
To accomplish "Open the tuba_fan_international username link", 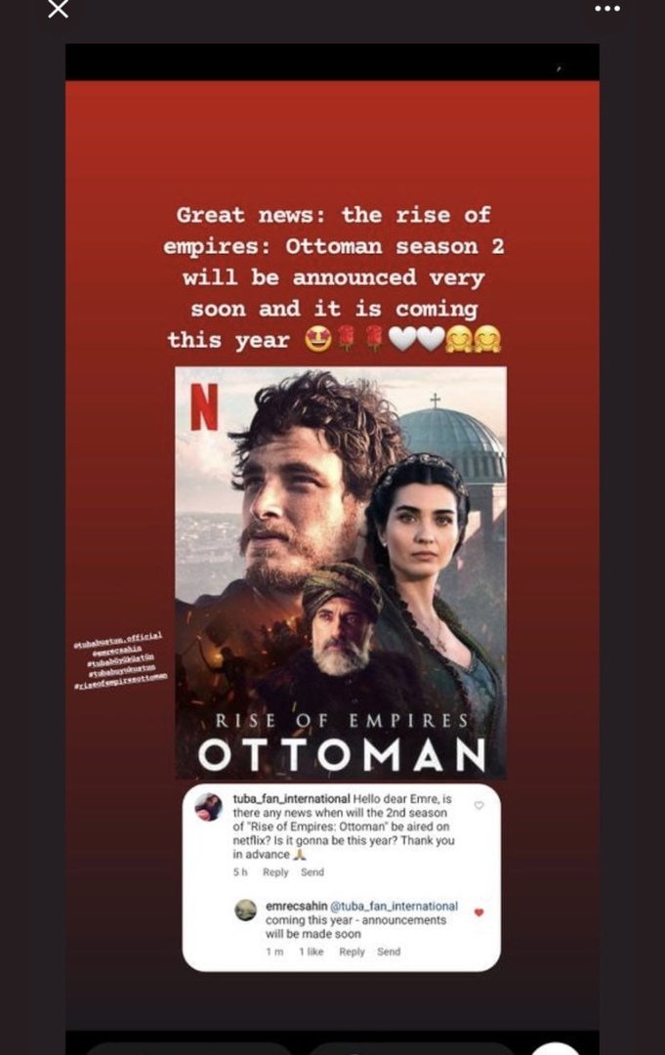I will tap(291, 799).
